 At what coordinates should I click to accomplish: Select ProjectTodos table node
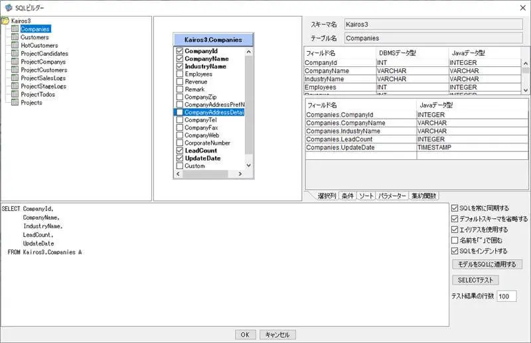[x=38, y=94]
